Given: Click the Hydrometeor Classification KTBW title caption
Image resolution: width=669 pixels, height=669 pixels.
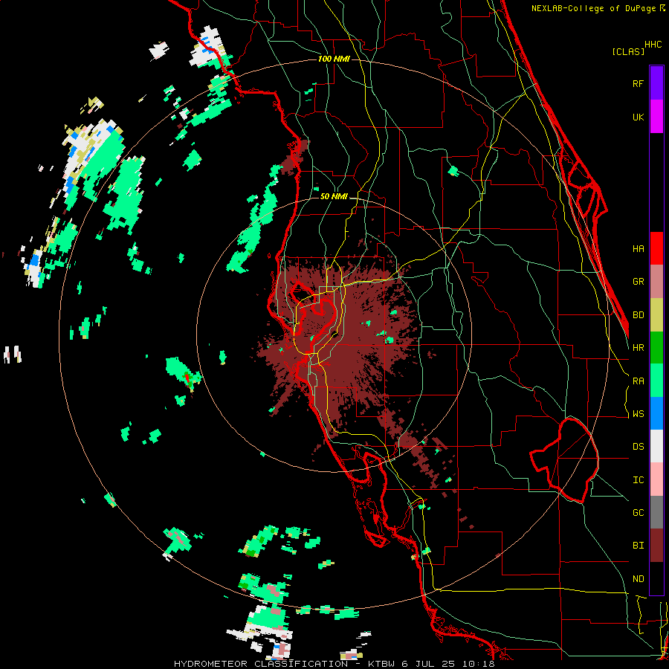Looking at the screenshot, I should click(334, 664).
